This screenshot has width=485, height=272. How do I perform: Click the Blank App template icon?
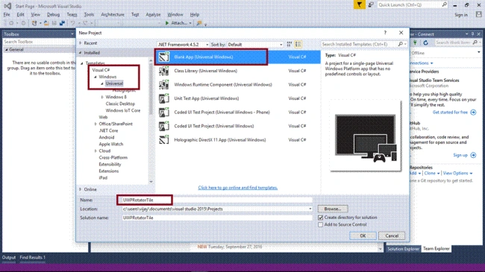click(x=164, y=57)
